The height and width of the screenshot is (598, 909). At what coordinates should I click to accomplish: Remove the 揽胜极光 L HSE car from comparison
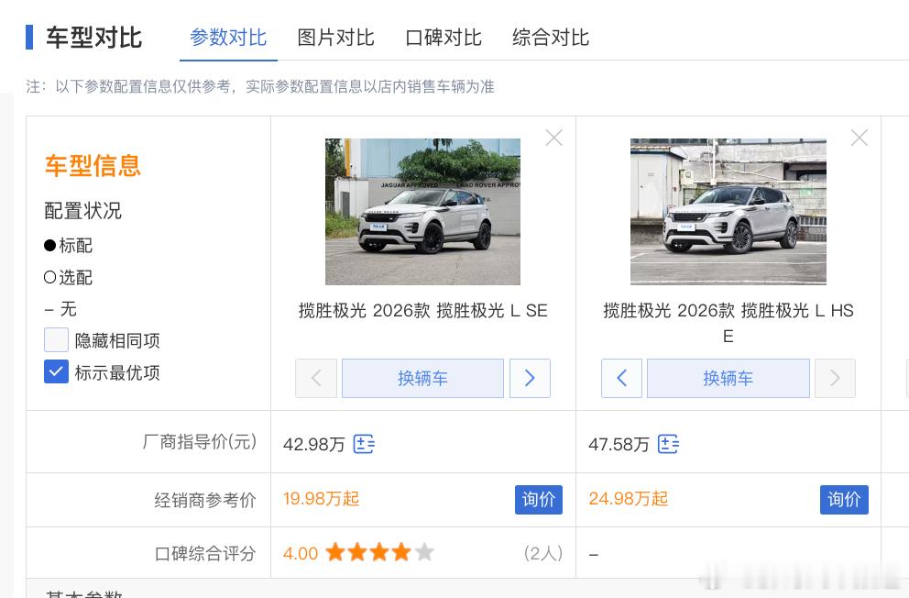pos(860,138)
